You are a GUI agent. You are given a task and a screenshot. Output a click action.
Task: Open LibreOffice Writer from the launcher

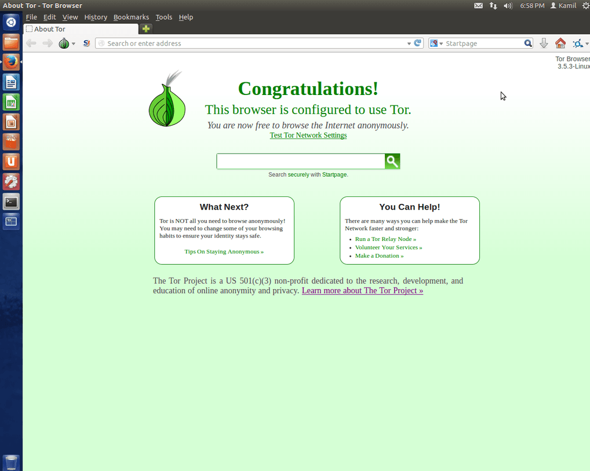pyautogui.click(x=11, y=82)
